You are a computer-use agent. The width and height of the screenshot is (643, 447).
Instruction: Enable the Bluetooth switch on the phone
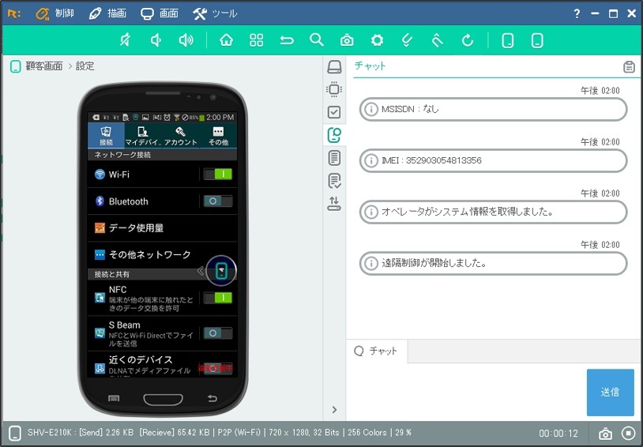217,201
